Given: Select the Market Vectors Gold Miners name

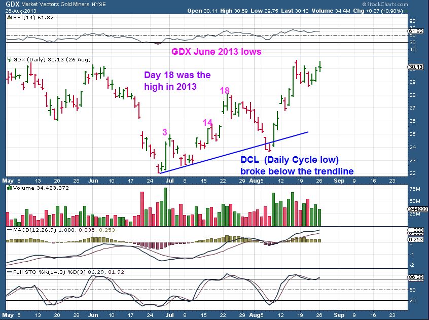Looking at the screenshot, I should pyautogui.click(x=55, y=4).
